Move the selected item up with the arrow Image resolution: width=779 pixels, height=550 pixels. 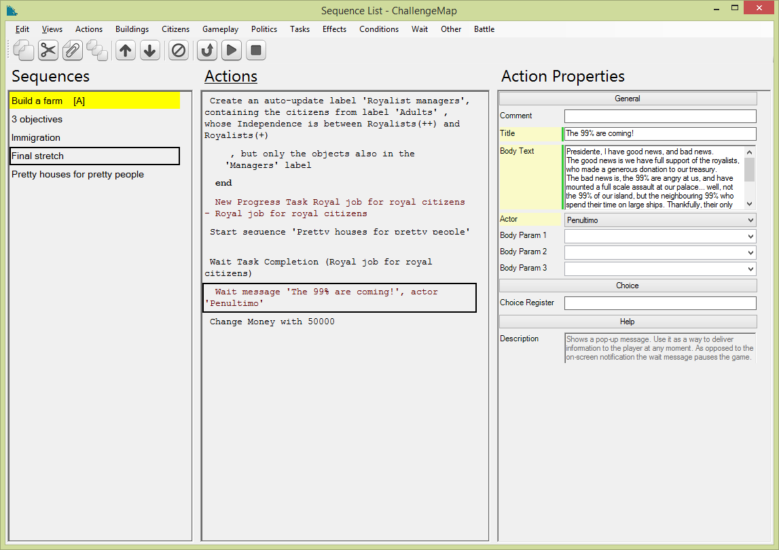coord(126,50)
